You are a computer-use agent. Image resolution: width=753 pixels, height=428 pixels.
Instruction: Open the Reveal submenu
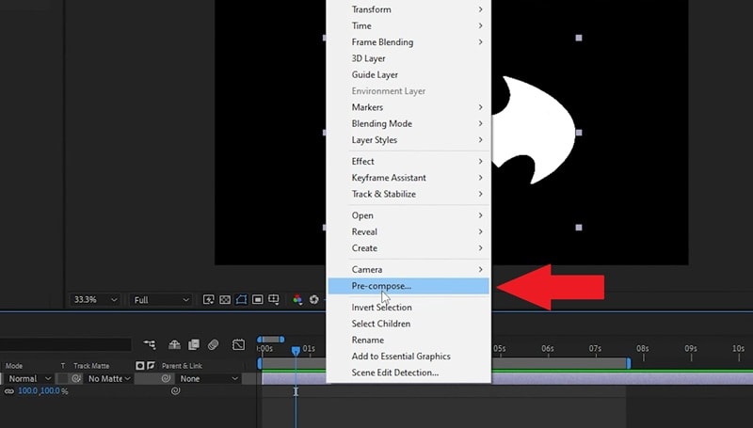[409, 232]
